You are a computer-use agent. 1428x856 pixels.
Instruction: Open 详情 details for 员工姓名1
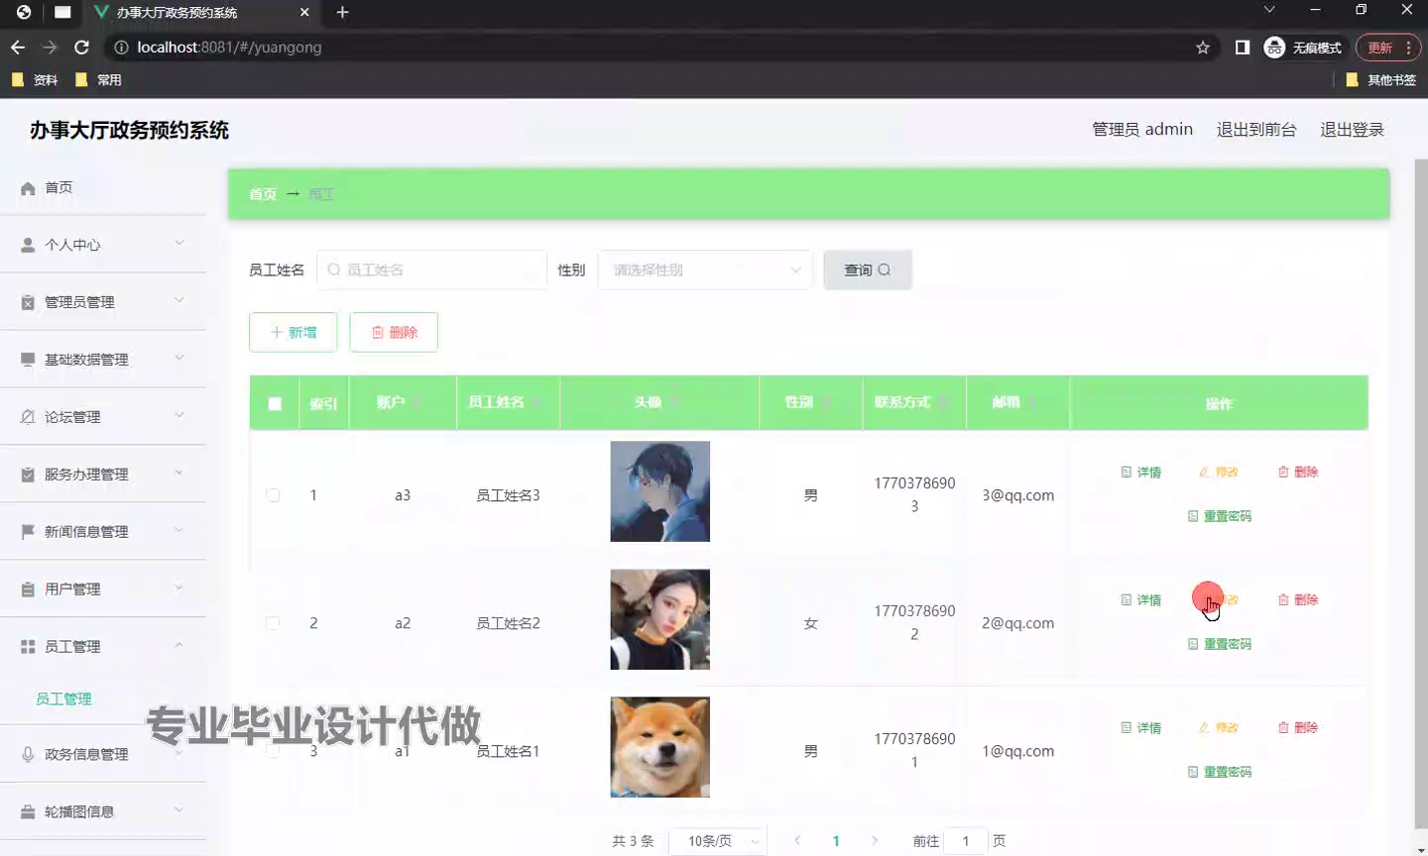1141,728
